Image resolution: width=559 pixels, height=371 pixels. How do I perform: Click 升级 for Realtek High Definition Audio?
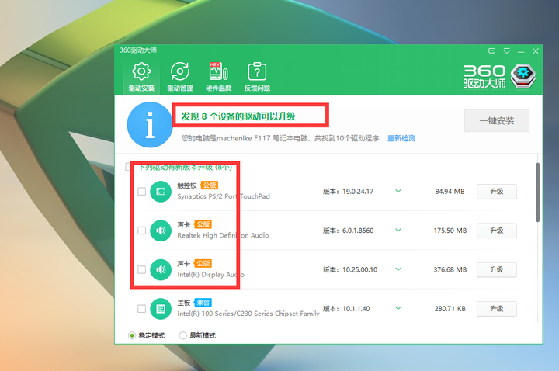497,231
